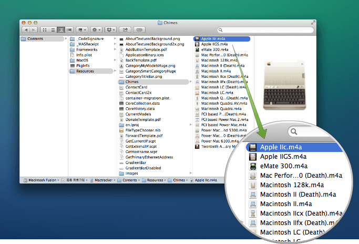The height and width of the screenshot is (244, 359).
Task: Select Chimes folder in third column
Action: pyautogui.click(x=153, y=82)
